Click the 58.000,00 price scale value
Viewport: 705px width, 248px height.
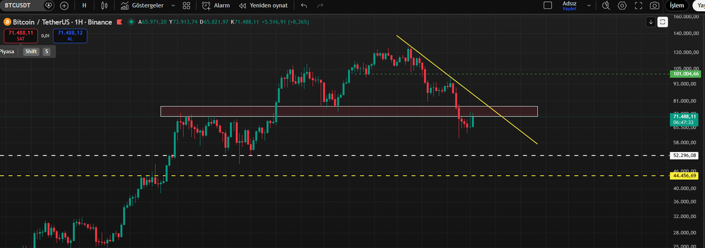click(x=686, y=142)
